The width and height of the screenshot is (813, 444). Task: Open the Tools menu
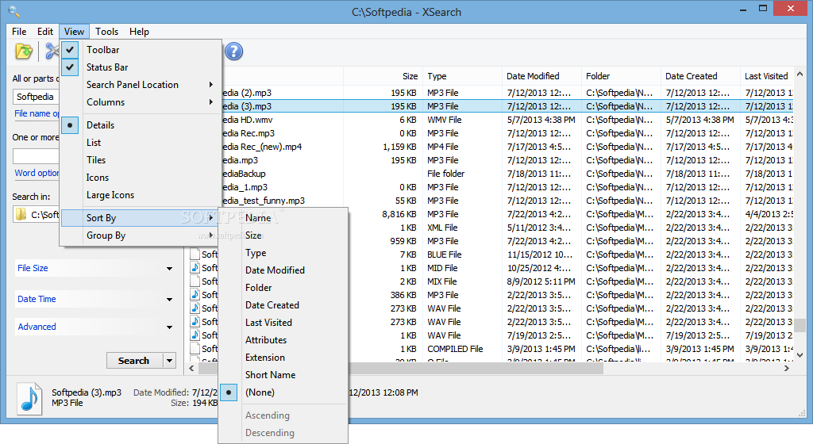coord(107,32)
